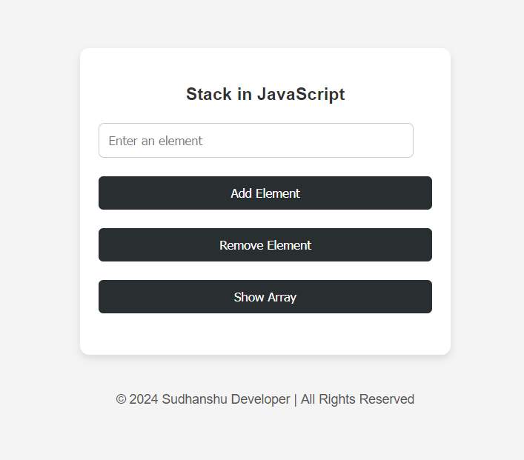Click the word 'Stack' in the title
524x460 pixels.
point(208,94)
